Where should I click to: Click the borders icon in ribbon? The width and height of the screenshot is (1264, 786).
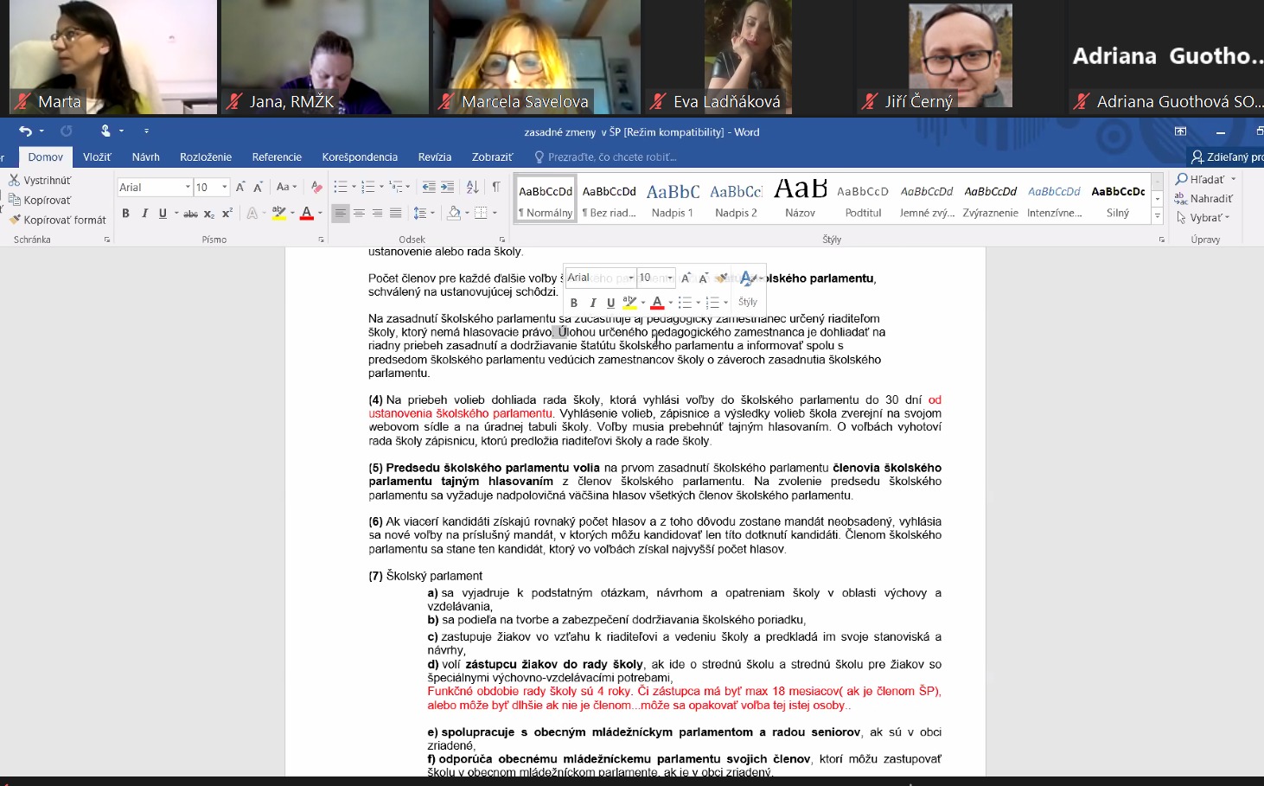481,213
